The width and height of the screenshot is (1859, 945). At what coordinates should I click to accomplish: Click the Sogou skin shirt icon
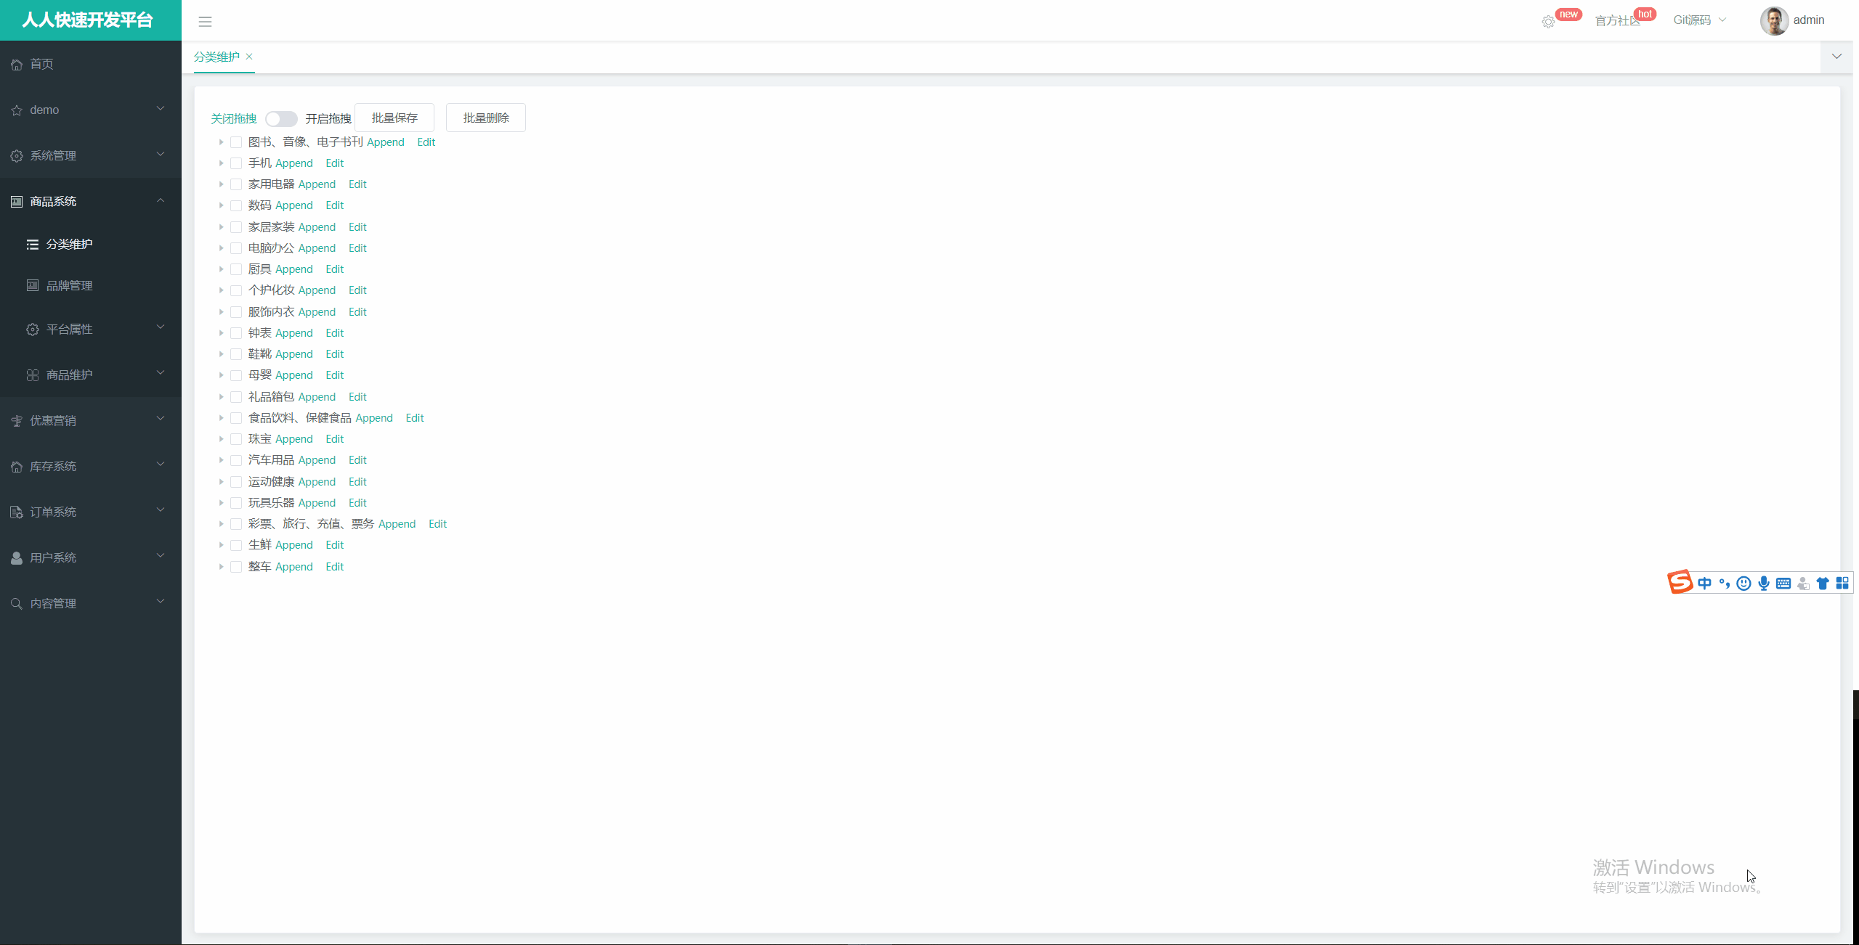[1822, 583]
